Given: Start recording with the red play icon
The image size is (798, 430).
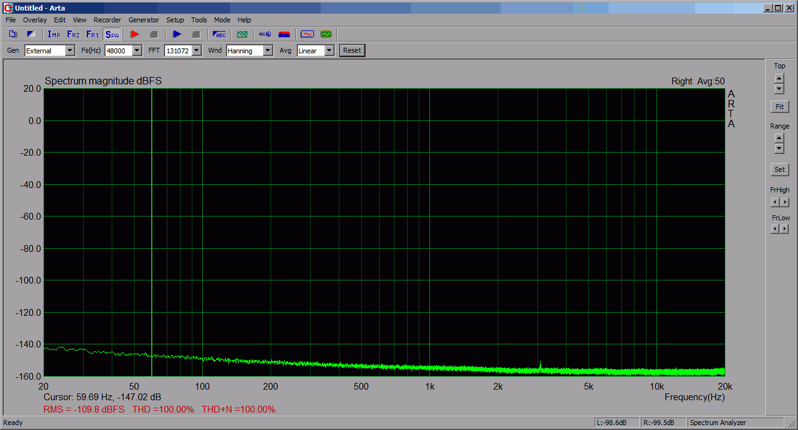Looking at the screenshot, I should tap(135, 34).
